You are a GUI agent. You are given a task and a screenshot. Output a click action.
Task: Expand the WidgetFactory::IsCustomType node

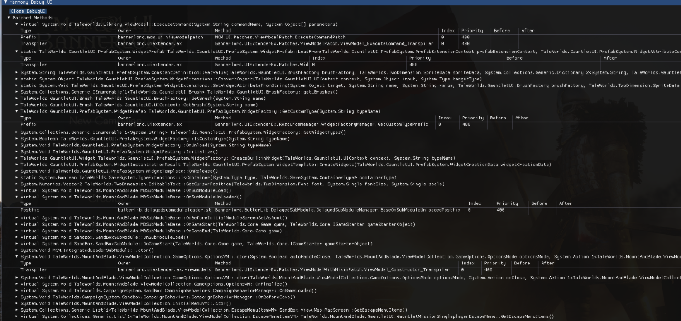pos(17,139)
